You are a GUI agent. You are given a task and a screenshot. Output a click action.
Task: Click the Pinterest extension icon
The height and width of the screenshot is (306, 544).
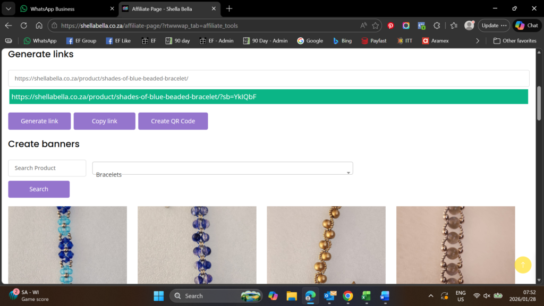tap(390, 25)
